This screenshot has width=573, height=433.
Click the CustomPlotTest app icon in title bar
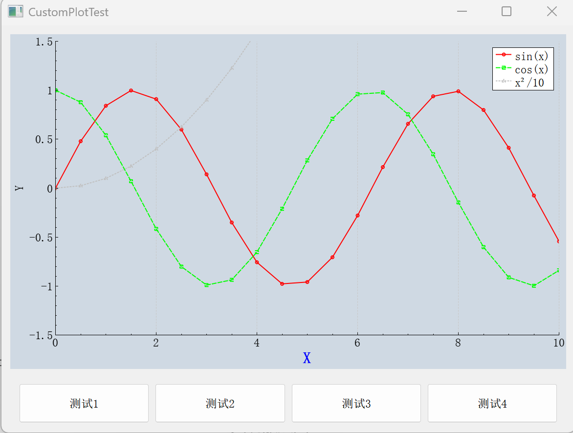click(15, 11)
